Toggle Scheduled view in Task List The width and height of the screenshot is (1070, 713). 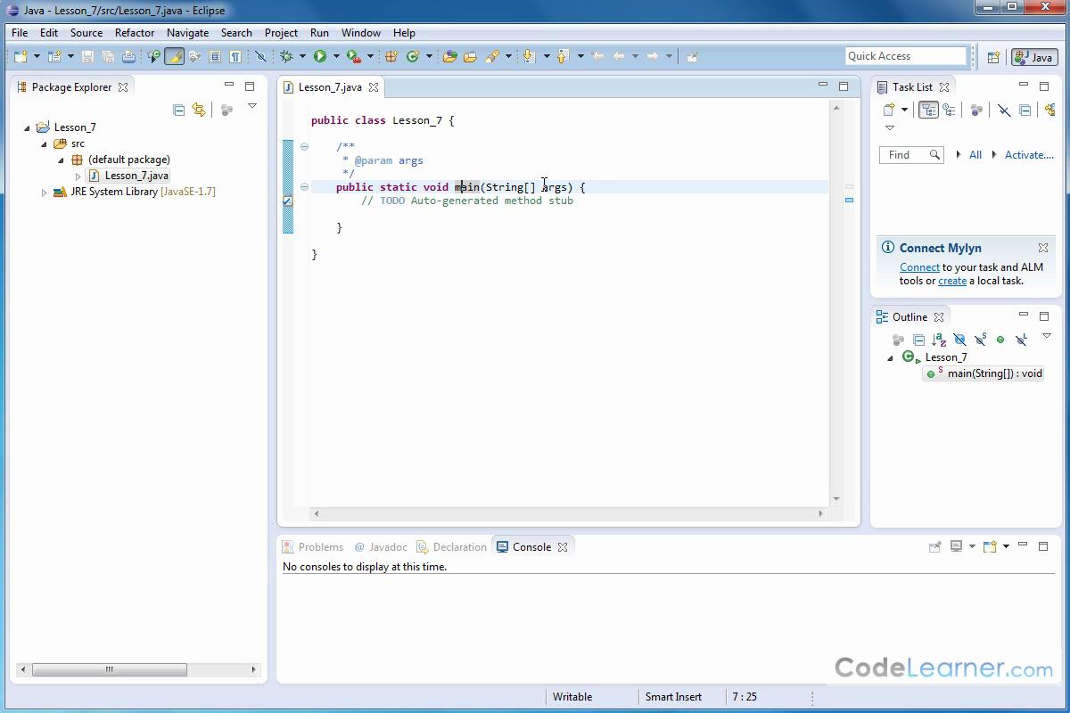point(949,110)
